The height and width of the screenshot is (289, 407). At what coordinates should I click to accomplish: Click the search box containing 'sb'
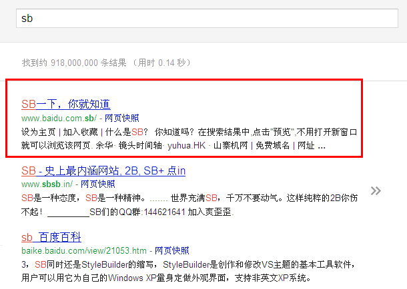[207, 18]
